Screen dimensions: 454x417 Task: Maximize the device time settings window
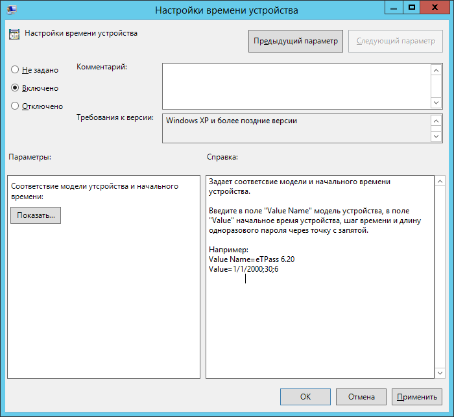pyautogui.click(x=411, y=8)
